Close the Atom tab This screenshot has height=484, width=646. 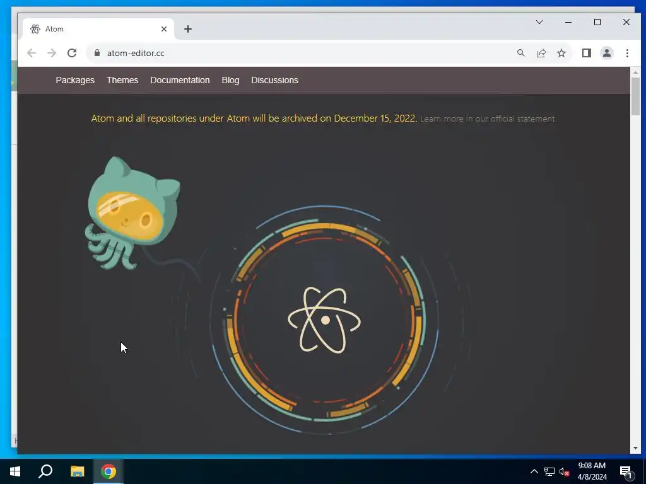point(164,29)
